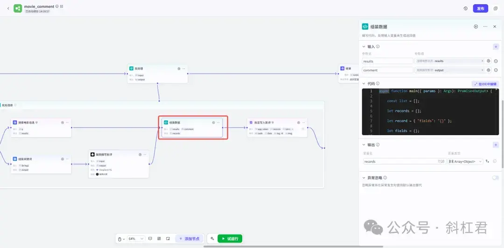504x248 pixels.
Task: Collapse the 异常忽略 section
Action: (x=364, y=178)
